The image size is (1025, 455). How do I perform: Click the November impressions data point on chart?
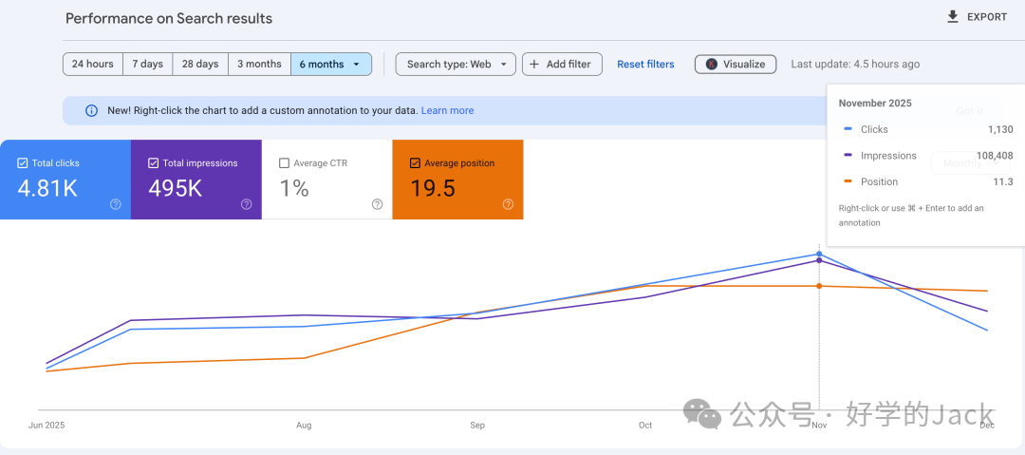[x=819, y=260]
